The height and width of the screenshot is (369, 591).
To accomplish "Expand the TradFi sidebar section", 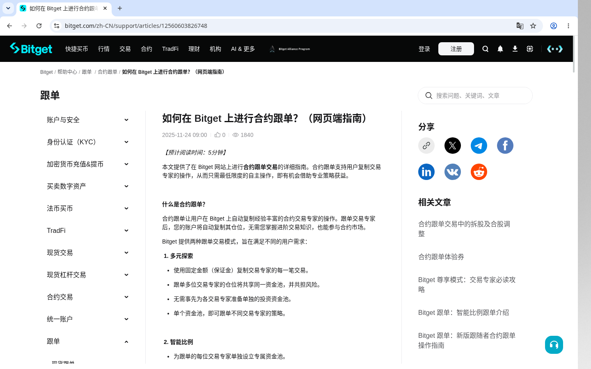I will [x=88, y=230].
